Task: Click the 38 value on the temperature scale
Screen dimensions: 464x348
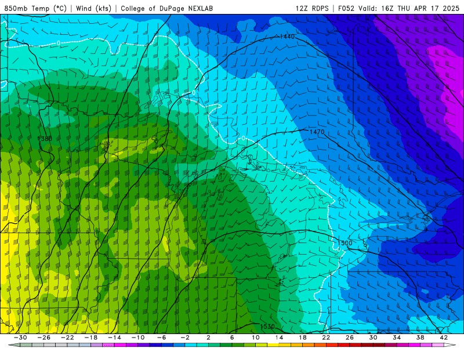Action: [420, 338]
